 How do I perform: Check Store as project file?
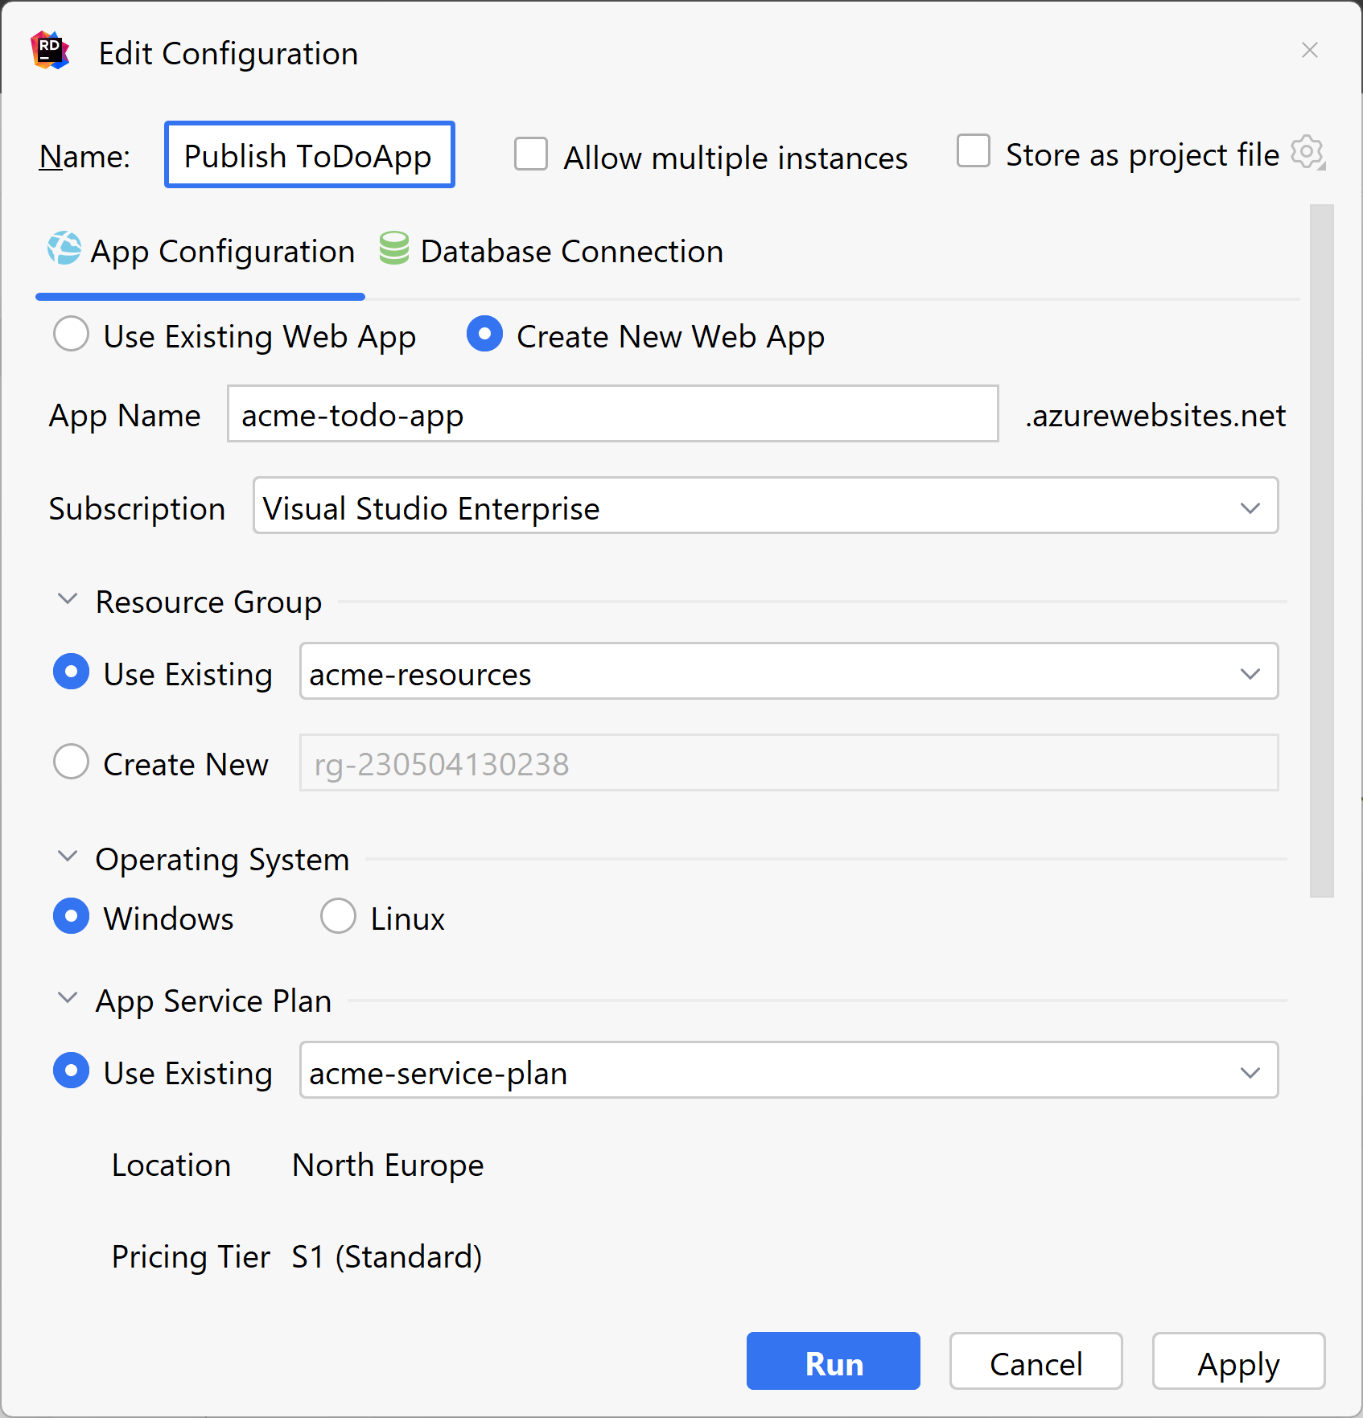coord(974,151)
